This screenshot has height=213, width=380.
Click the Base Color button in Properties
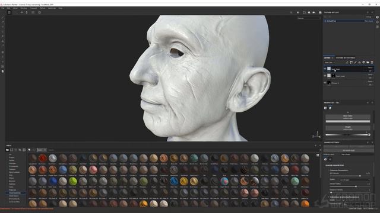[348, 117]
